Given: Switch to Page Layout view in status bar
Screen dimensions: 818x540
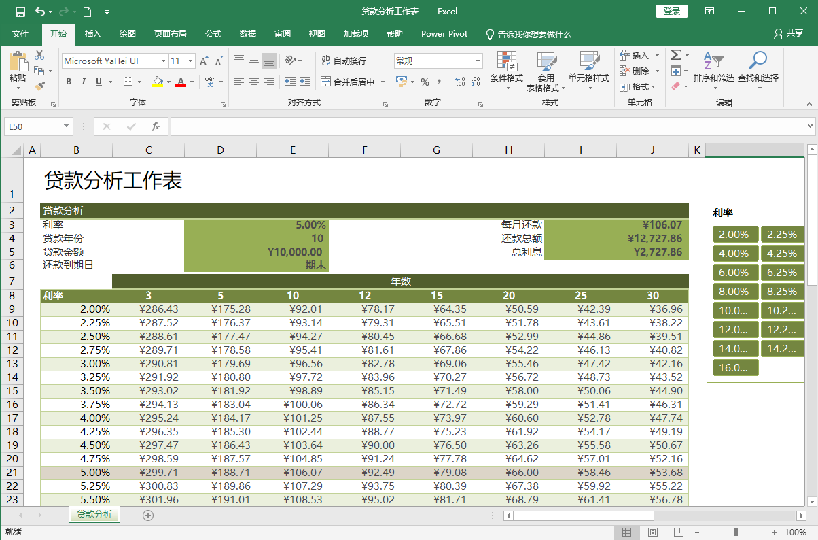Looking at the screenshot, I should tap(652, 532).
